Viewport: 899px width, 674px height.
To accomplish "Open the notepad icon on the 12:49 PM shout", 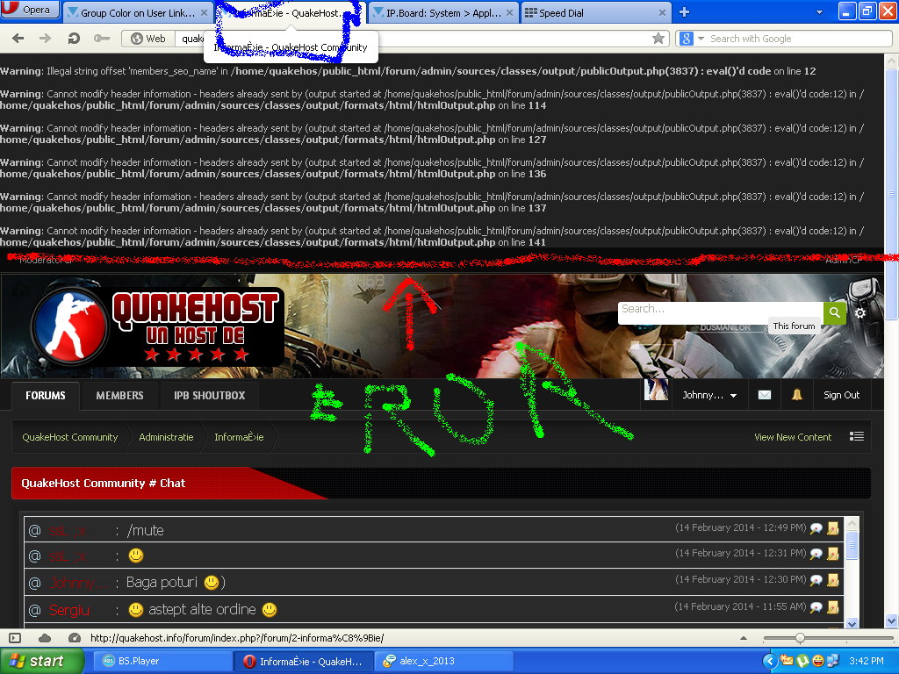I will [833, 528].
